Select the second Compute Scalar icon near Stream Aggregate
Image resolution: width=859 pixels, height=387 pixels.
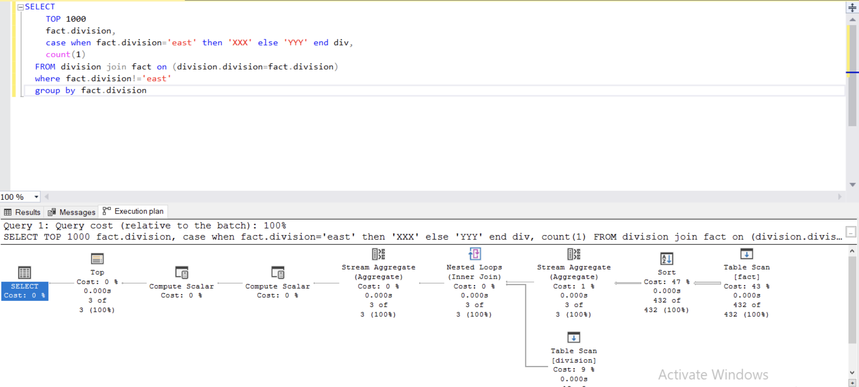[x=277, y=273]
